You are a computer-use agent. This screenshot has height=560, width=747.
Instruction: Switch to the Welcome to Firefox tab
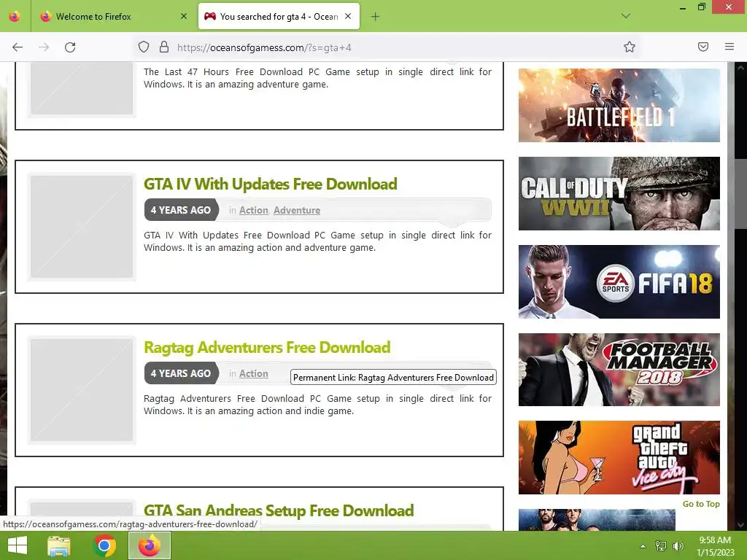[x=112, y=17]
